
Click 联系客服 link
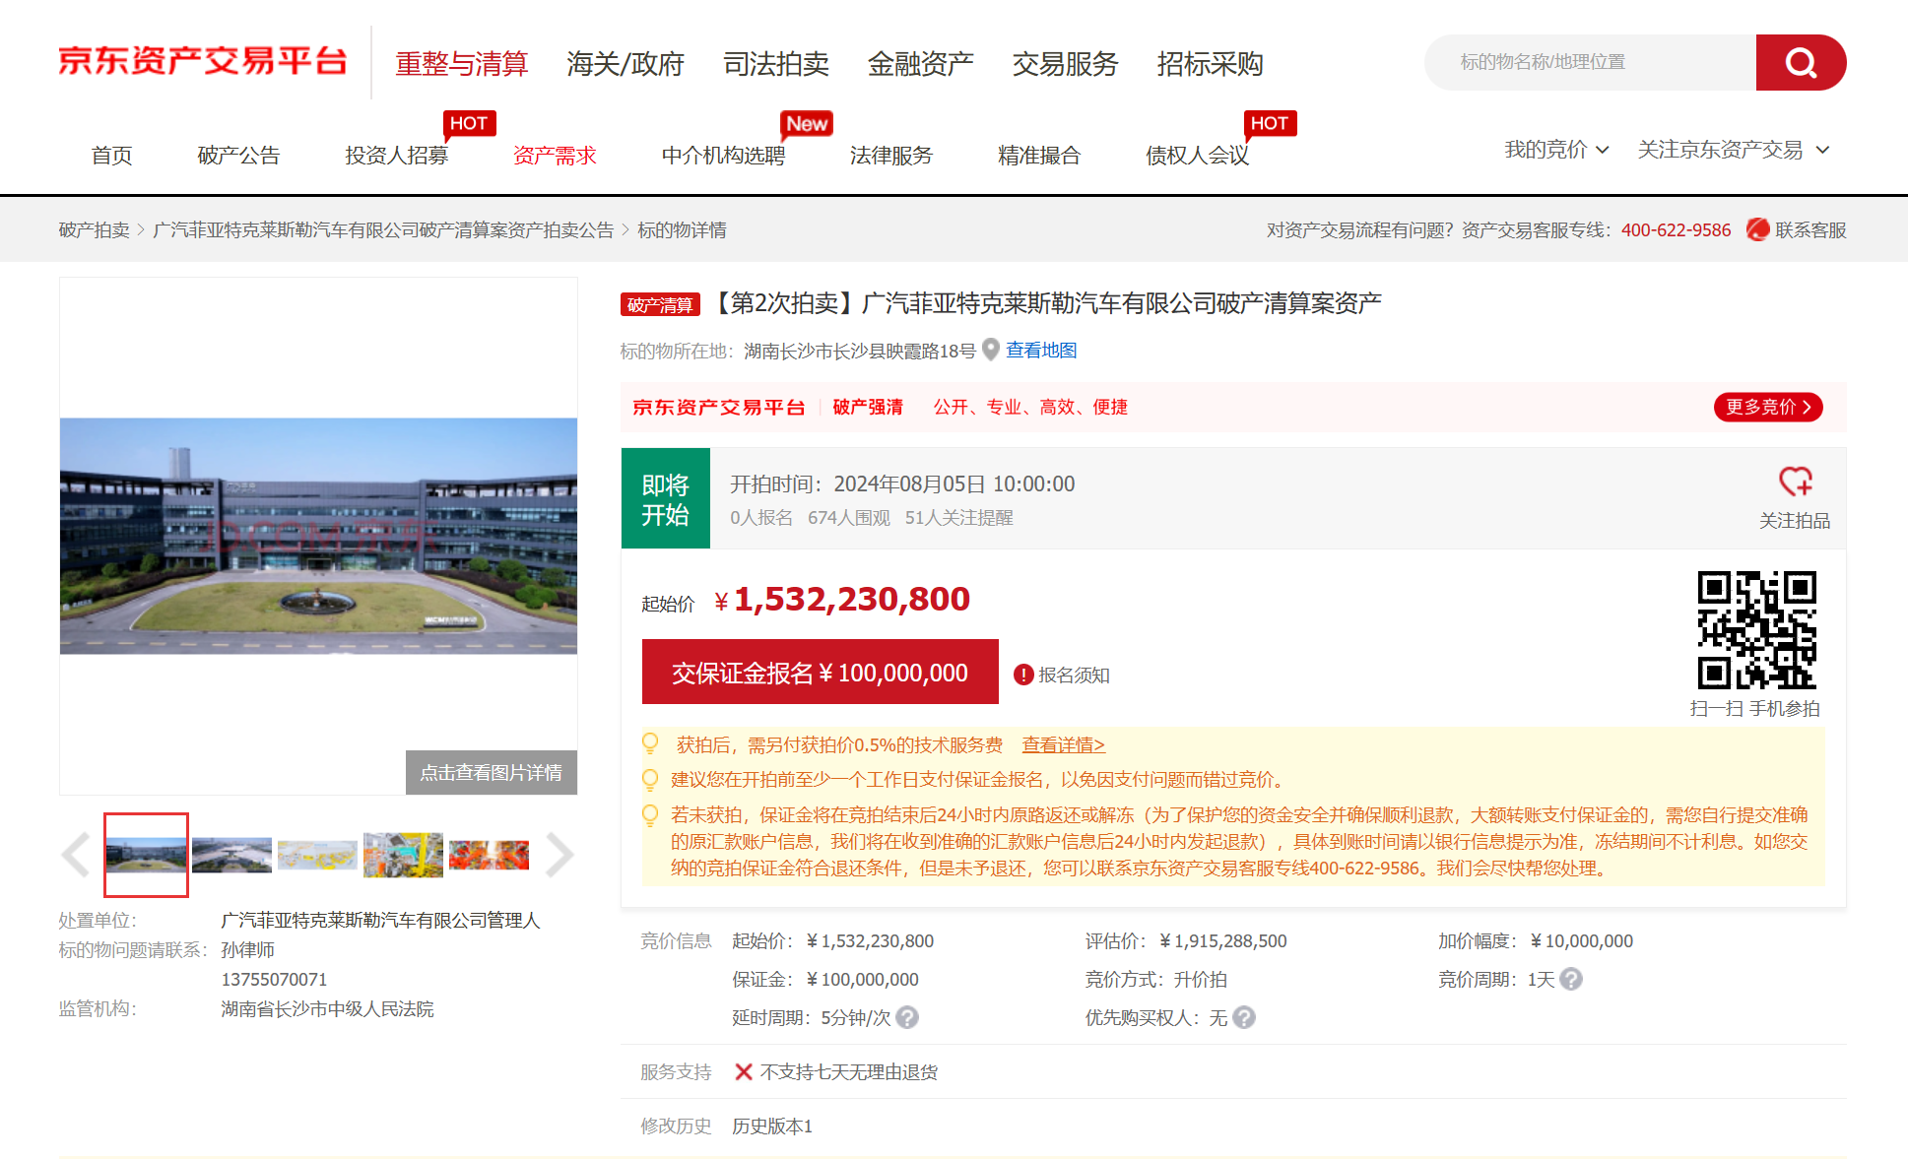(1810, 229)
